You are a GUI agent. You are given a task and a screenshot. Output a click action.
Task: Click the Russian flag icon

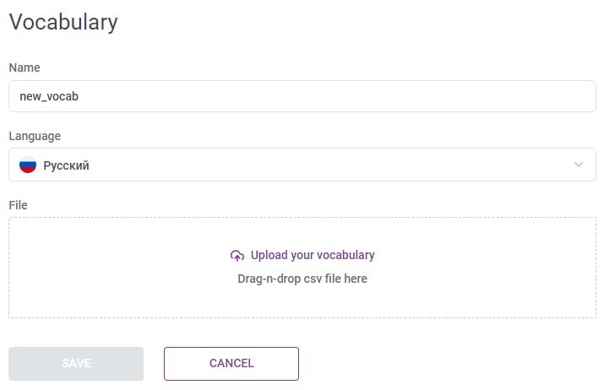tap(28, 165)
